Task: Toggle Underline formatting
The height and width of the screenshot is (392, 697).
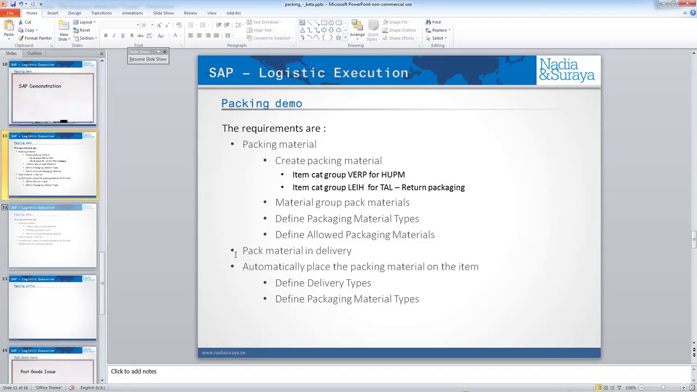Action: tap(123, 35)
